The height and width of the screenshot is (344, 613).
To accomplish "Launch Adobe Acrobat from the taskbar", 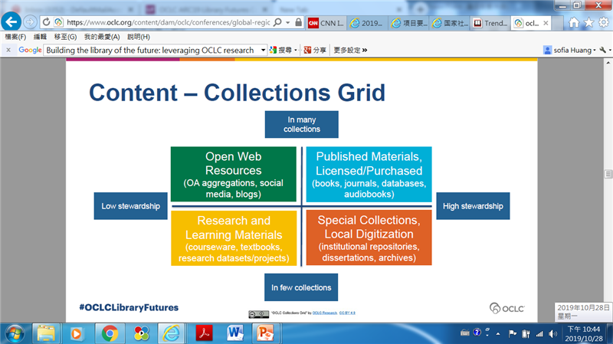I will tap(205, 333).
